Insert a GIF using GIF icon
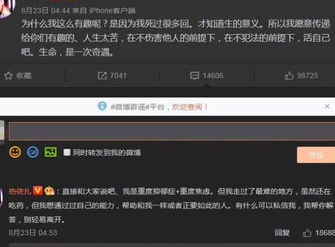The height and width of the screenshot is (247, 335). (x=33, y=152)
